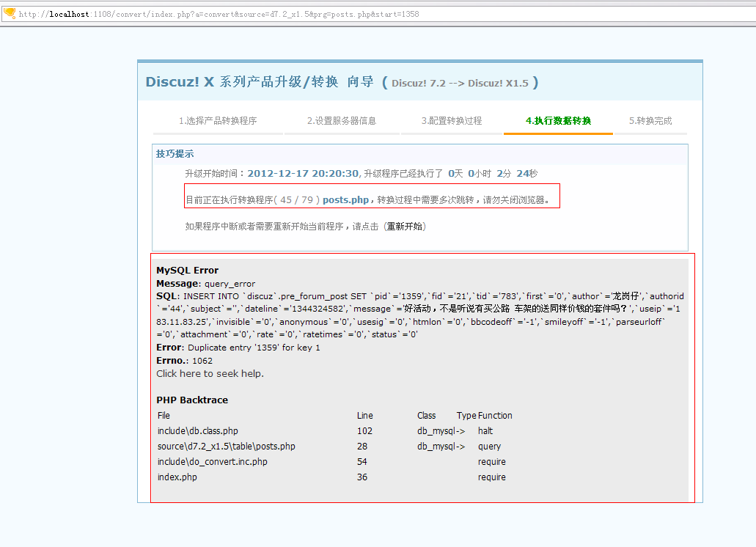Screen dimensions: 756x547
Task: Click the 'PHP Backtrace' heading
Action: pyautogui.click(x=192, y=400)
